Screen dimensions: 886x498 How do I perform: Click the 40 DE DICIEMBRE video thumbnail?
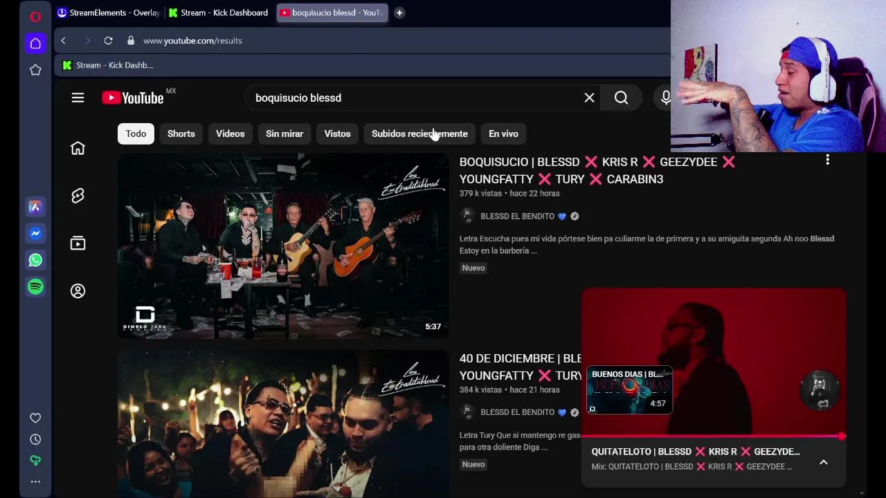click(283, 423)
